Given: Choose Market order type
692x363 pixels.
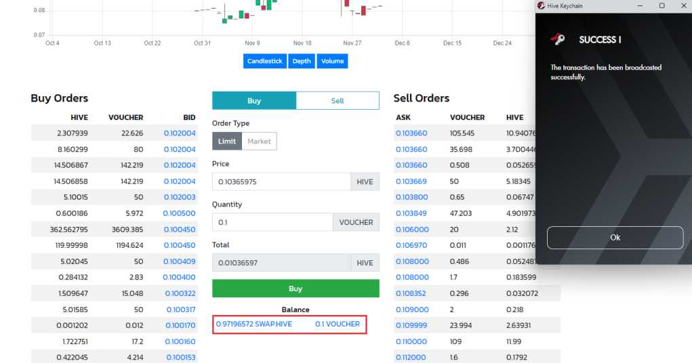Looking at the screenshot, I should click(259, 141).
